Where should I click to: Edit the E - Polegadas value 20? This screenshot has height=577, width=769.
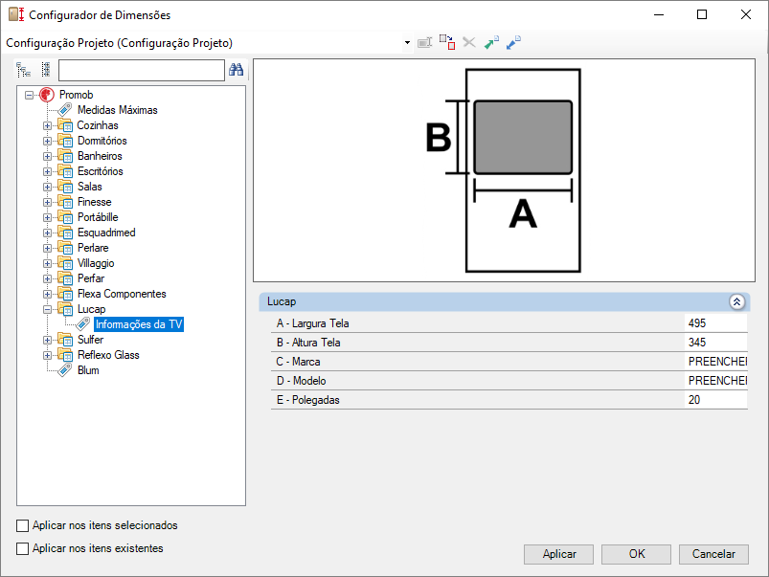pos(715,400)
